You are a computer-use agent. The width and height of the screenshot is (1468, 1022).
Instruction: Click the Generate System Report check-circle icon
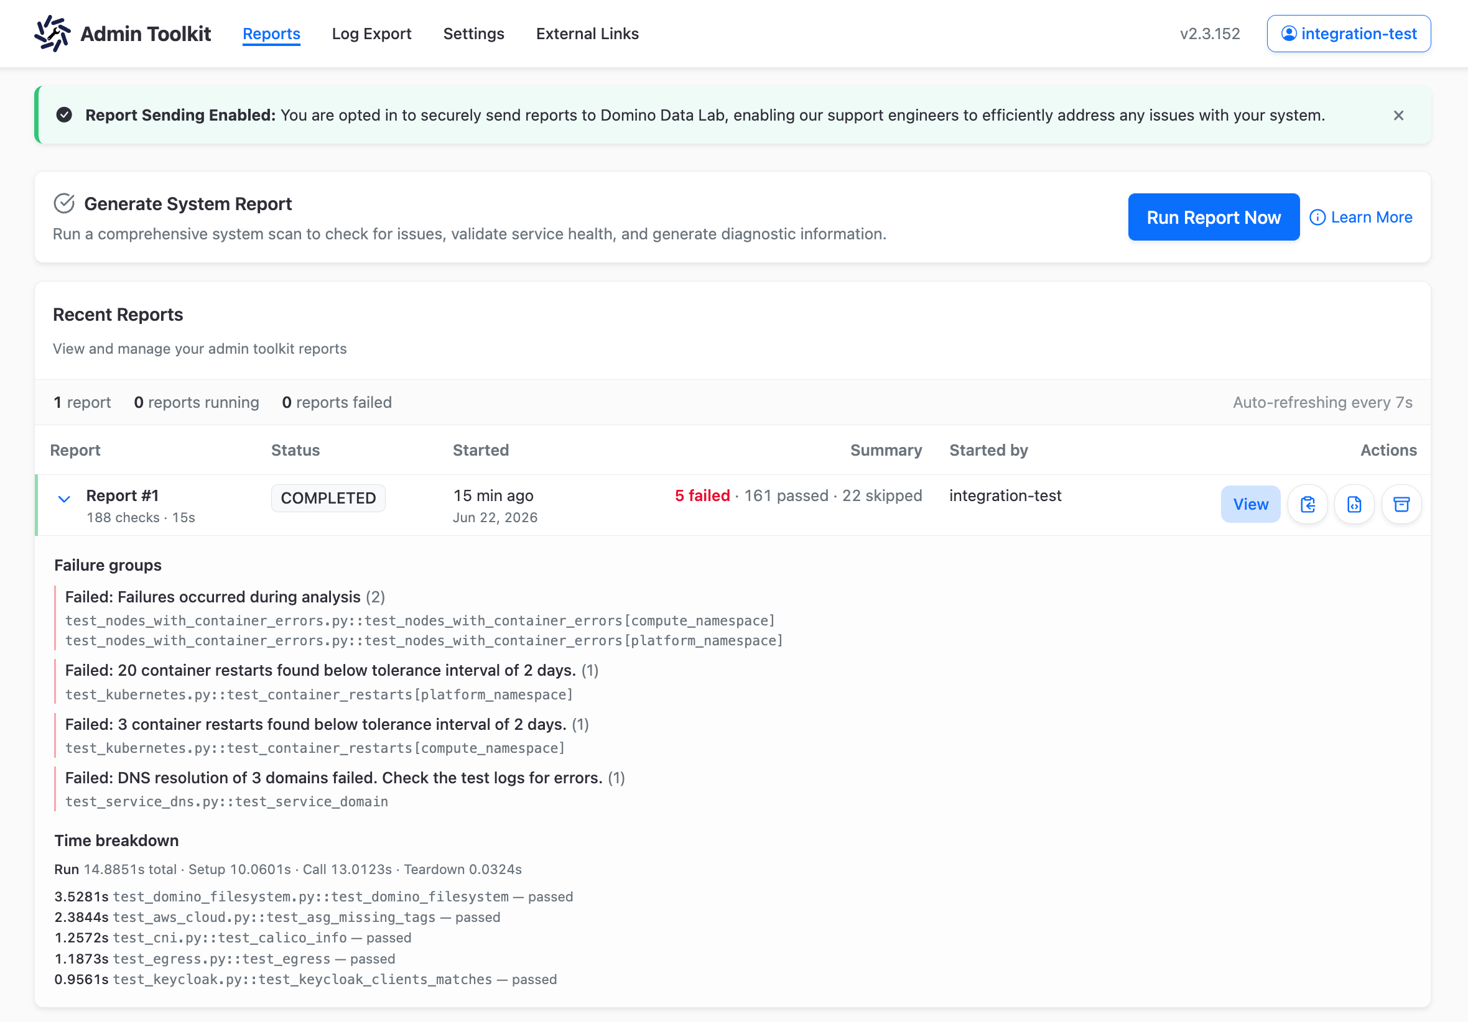pyautogui.click(x=64, y=203)
